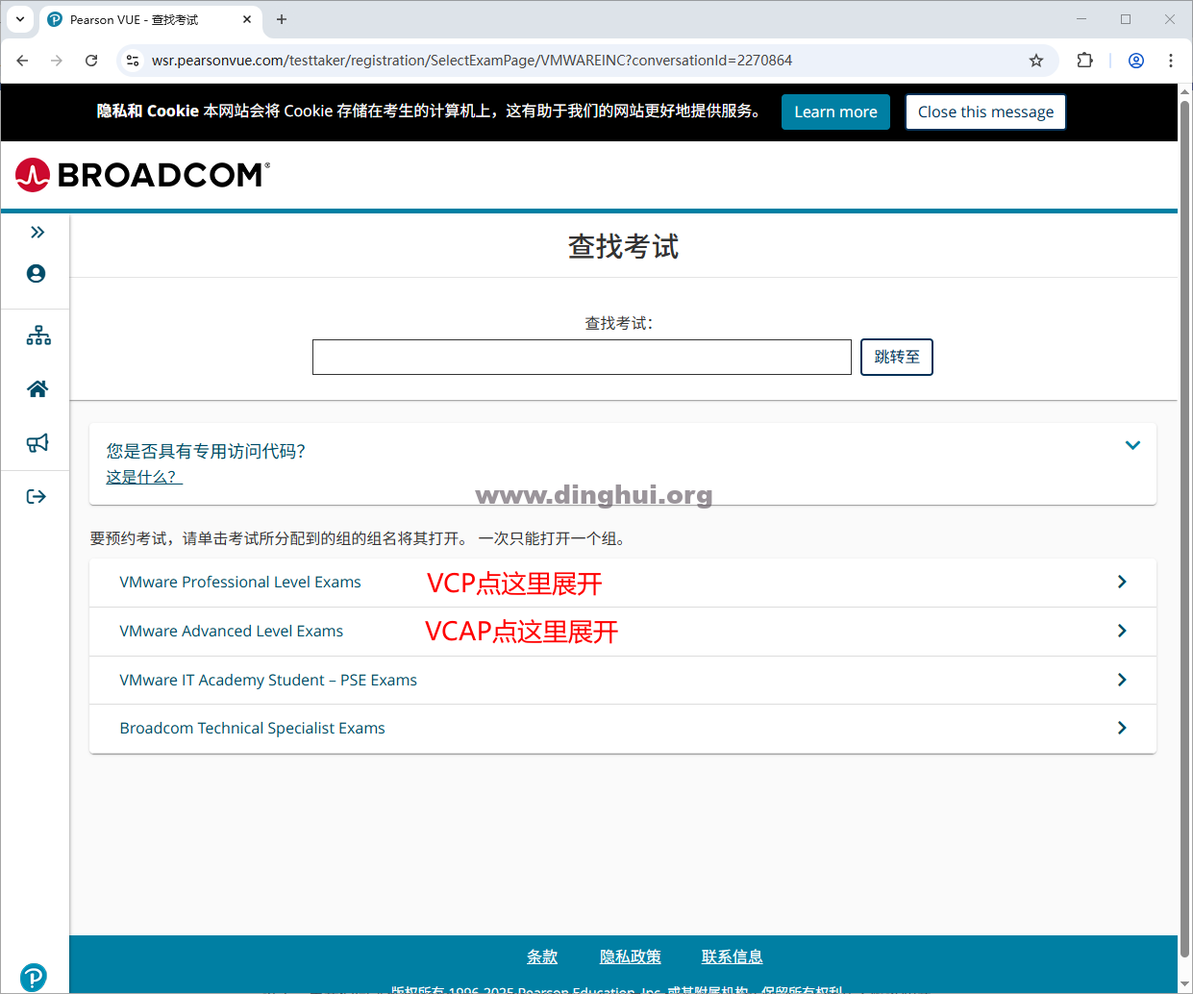
Task: Focus the 查找考试 search input field
Action: tap(582, 357)
